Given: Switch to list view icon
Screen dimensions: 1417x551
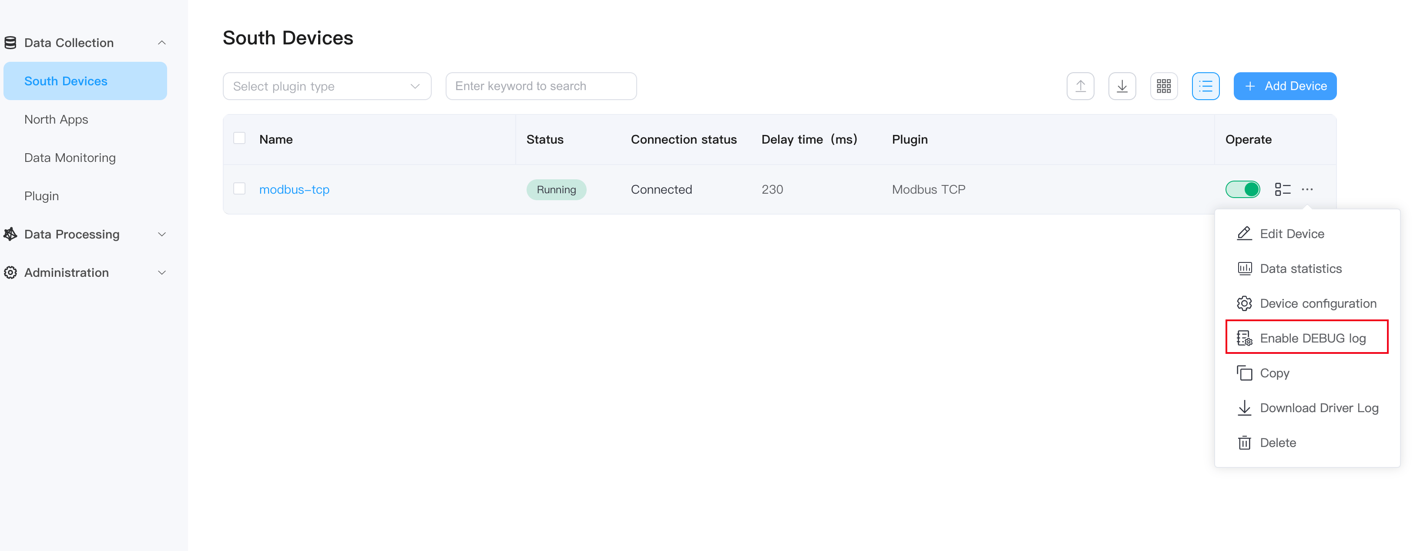Looking at the screenshot, I should click(x=1205, y=86).
